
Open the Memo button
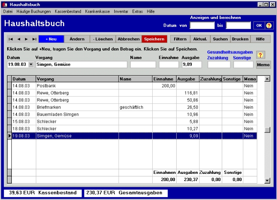click(x=264, y=65)
